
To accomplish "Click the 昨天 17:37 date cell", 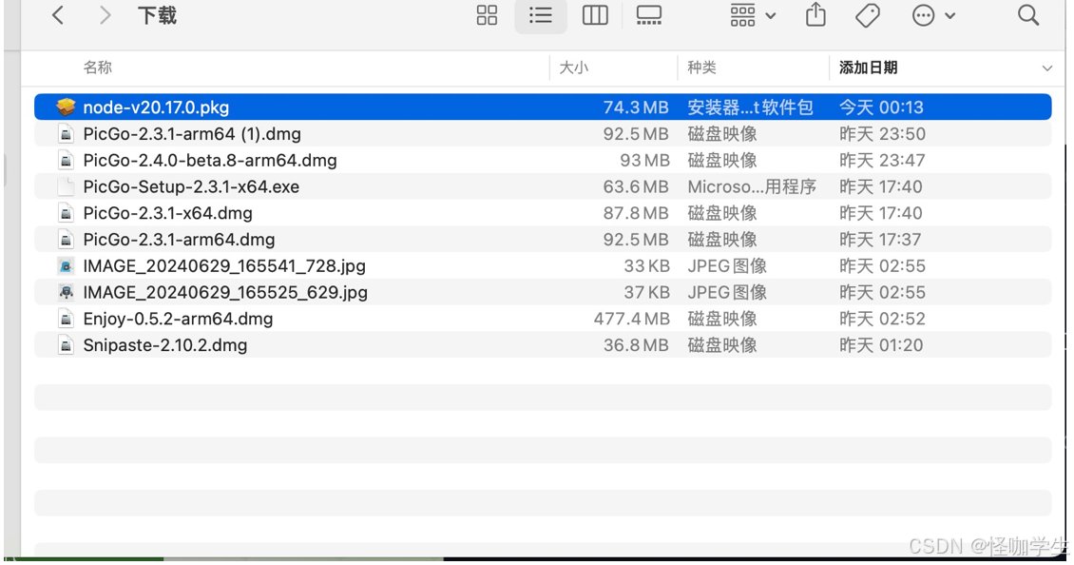I will tap(880, 240).
